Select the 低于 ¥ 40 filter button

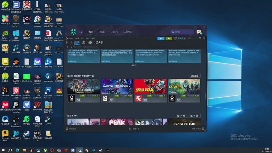coord(181,116)
